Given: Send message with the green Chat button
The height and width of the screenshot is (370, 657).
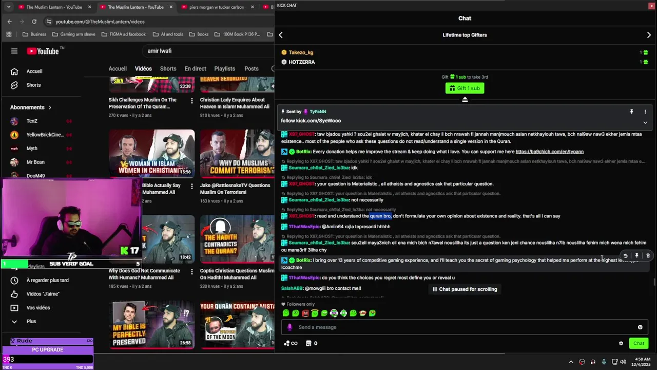Looking at the screenshot, I should click(x=639, y=343).
